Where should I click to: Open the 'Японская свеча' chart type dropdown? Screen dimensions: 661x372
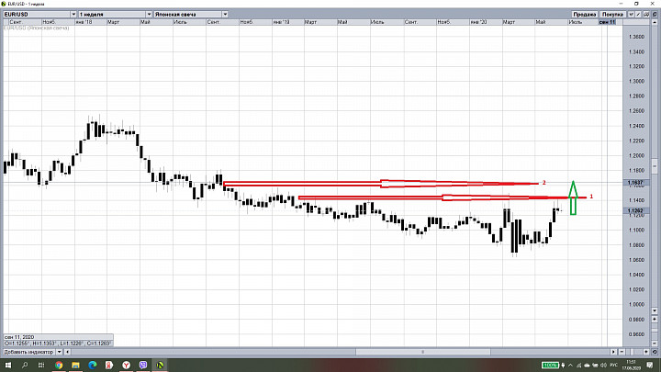[x=225, y=14]
